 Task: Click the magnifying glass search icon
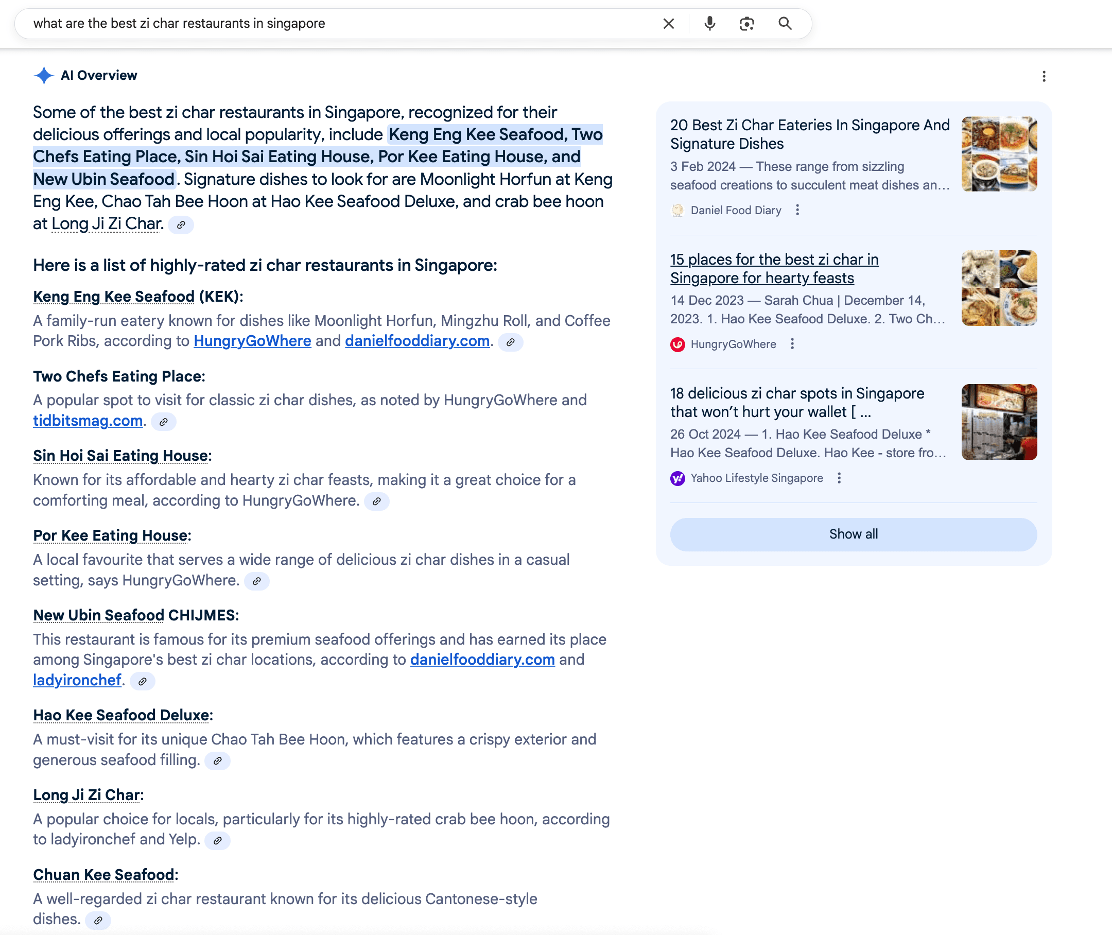click(x=785, y=24)
